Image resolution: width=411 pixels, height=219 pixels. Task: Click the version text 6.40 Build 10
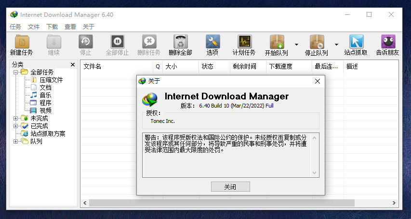click(236, 106)
